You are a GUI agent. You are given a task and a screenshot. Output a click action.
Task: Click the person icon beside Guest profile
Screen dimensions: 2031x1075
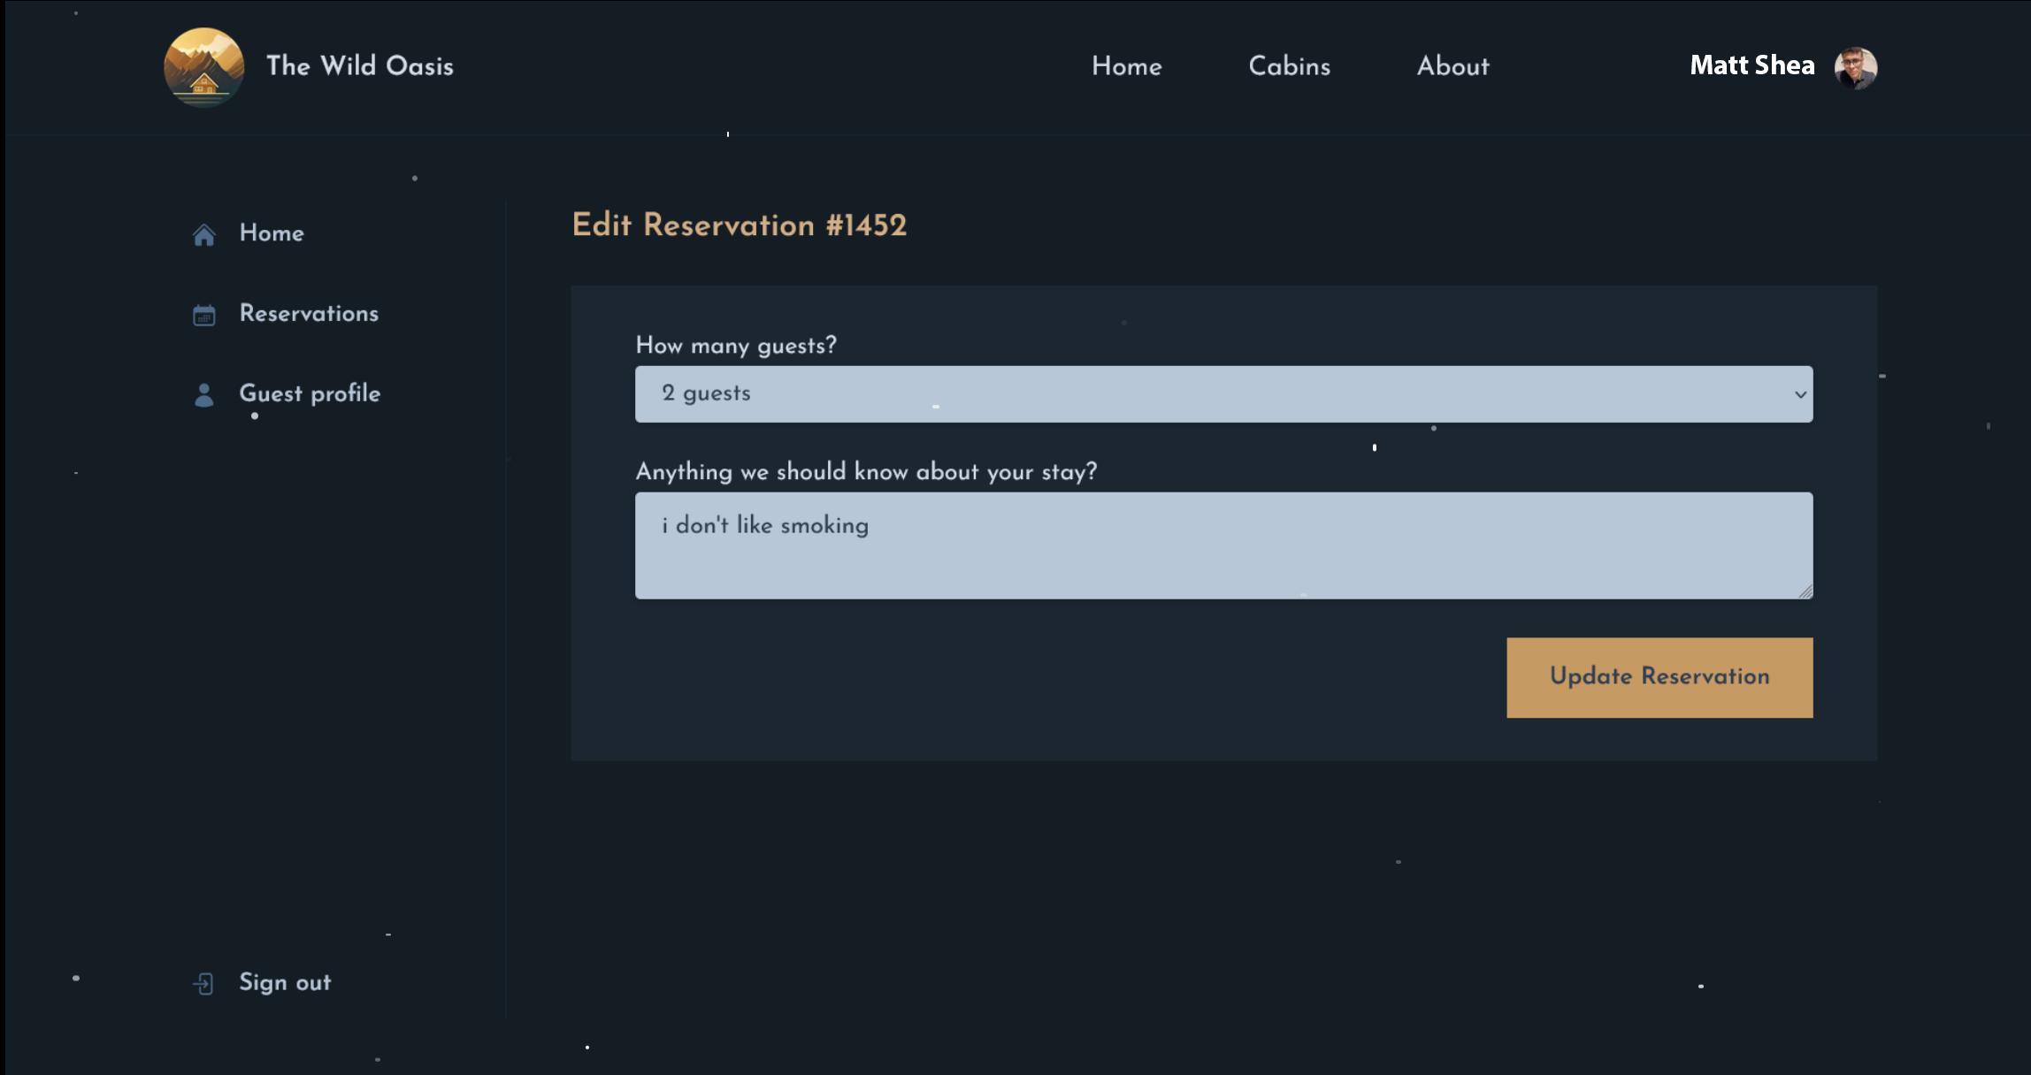coord(204,394)
